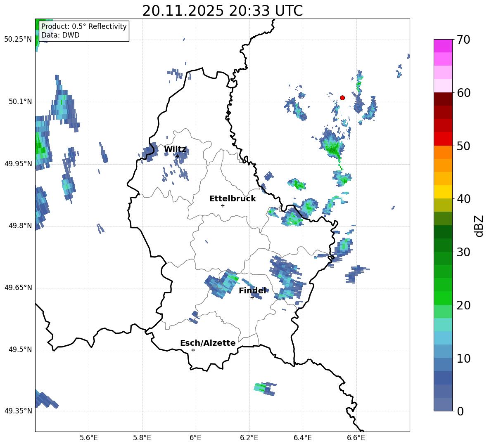Click the red radar site marker dot
The width and height of the screenshot is (489, 446).
click(342, 98)
